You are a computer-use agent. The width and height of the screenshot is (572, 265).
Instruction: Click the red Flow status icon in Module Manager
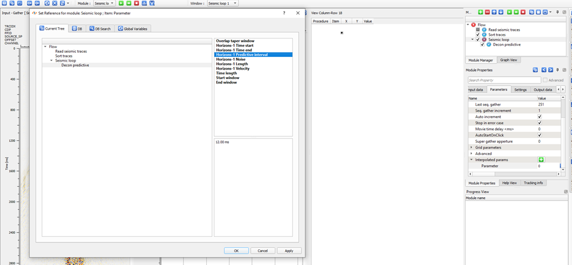(x=473, y=25)
